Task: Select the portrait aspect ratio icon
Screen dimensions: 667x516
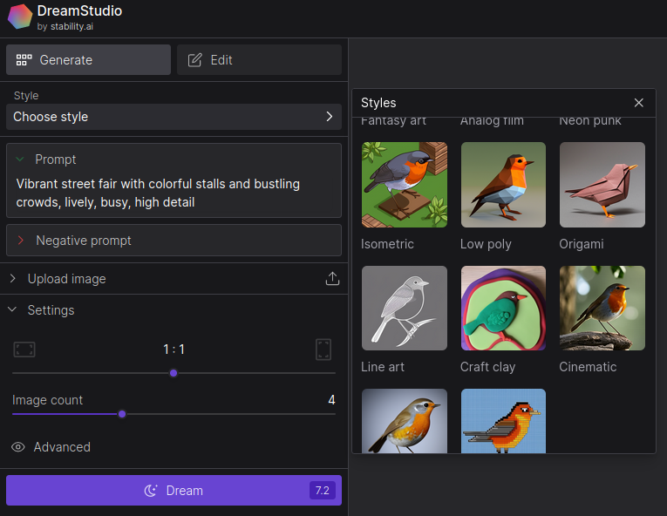Action: click(323, 350)
